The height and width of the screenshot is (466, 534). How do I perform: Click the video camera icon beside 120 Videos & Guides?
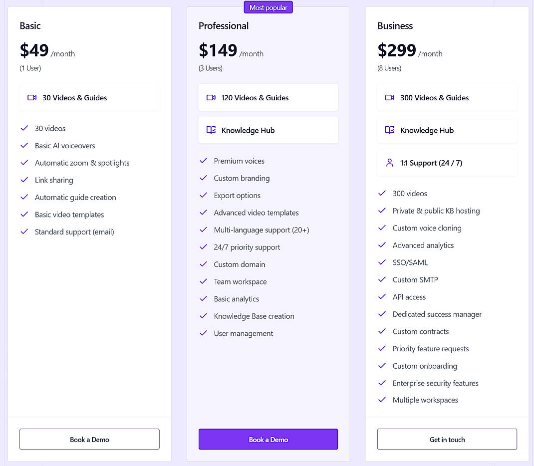coord(210,98)
